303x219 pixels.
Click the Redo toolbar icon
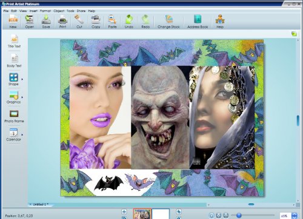point(145,19)
